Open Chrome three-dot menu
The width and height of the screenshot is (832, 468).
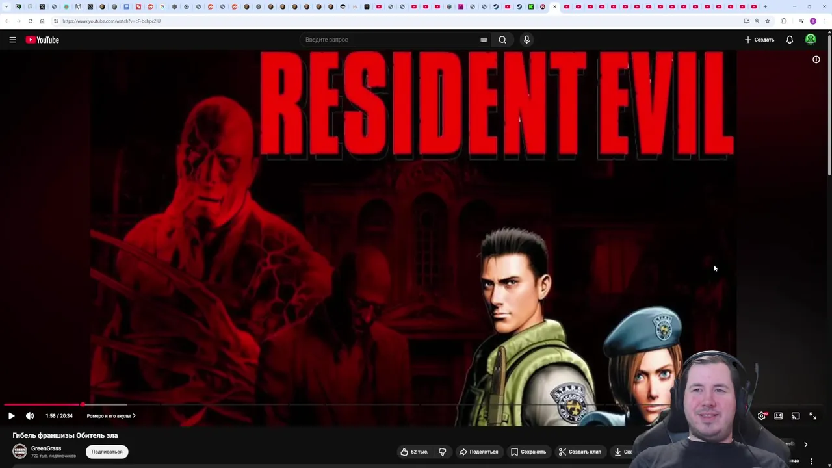click(x=825, y=21)
